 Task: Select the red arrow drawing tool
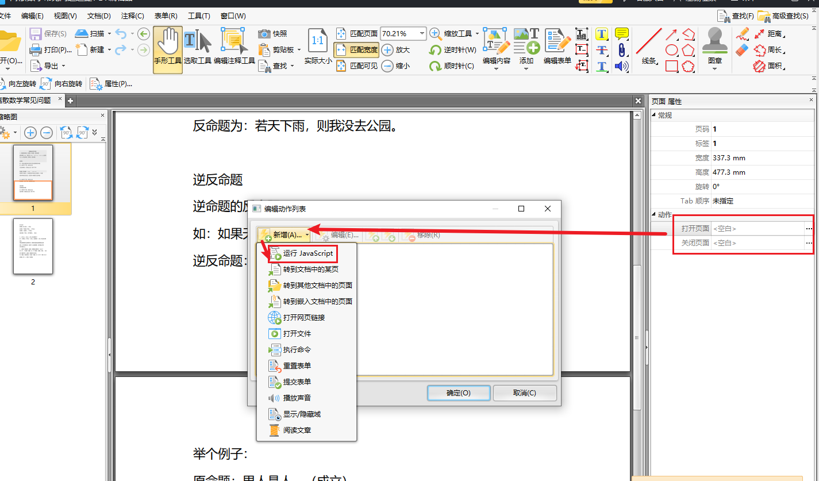click(x=671, y=34)
